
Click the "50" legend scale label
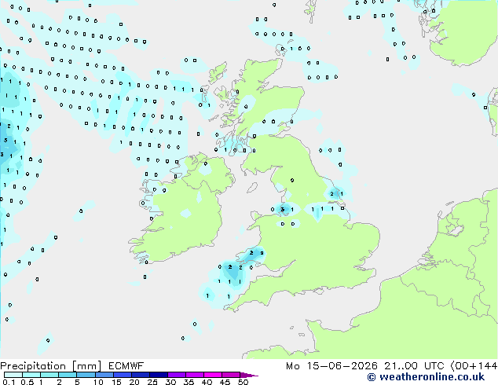(243, 382)
